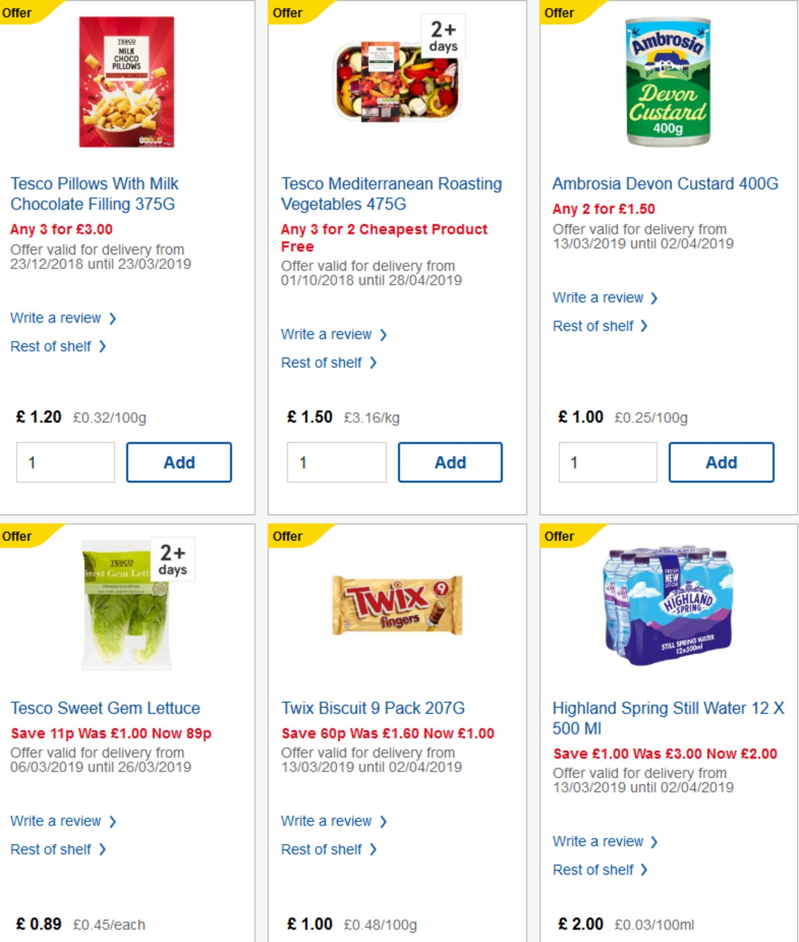Click the 2+ days badge on Sweet Gem Lettuce
The width and height of the screenshot is (799, 942).
173,560
